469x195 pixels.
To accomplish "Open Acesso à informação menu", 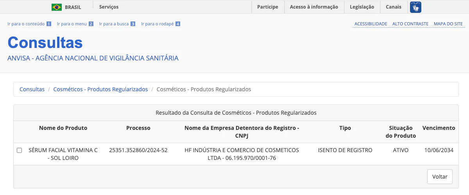I will click(314, 7).
